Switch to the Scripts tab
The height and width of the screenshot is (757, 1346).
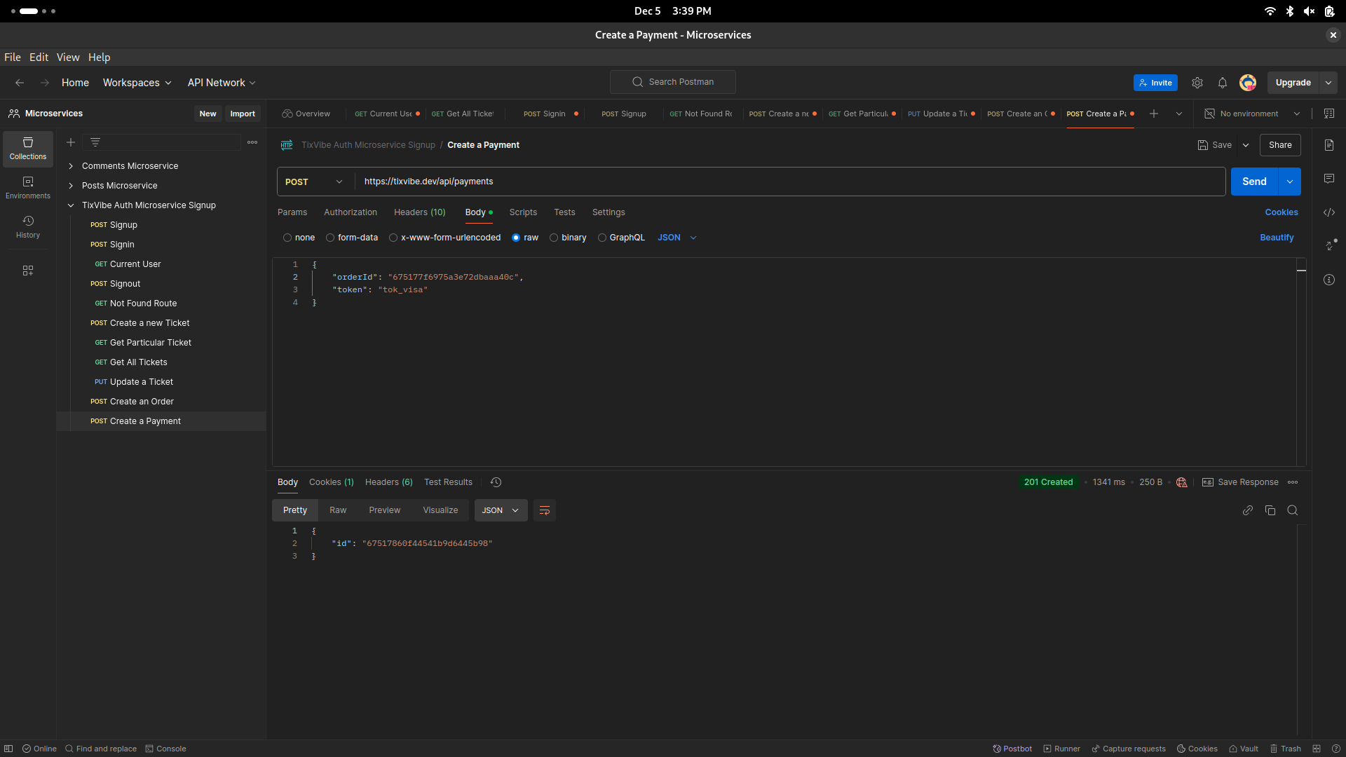tap(523, 212)
